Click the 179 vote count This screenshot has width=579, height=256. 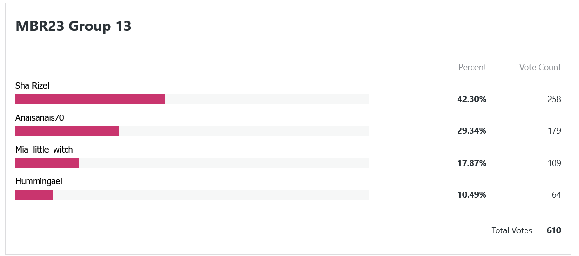[554, 131]
